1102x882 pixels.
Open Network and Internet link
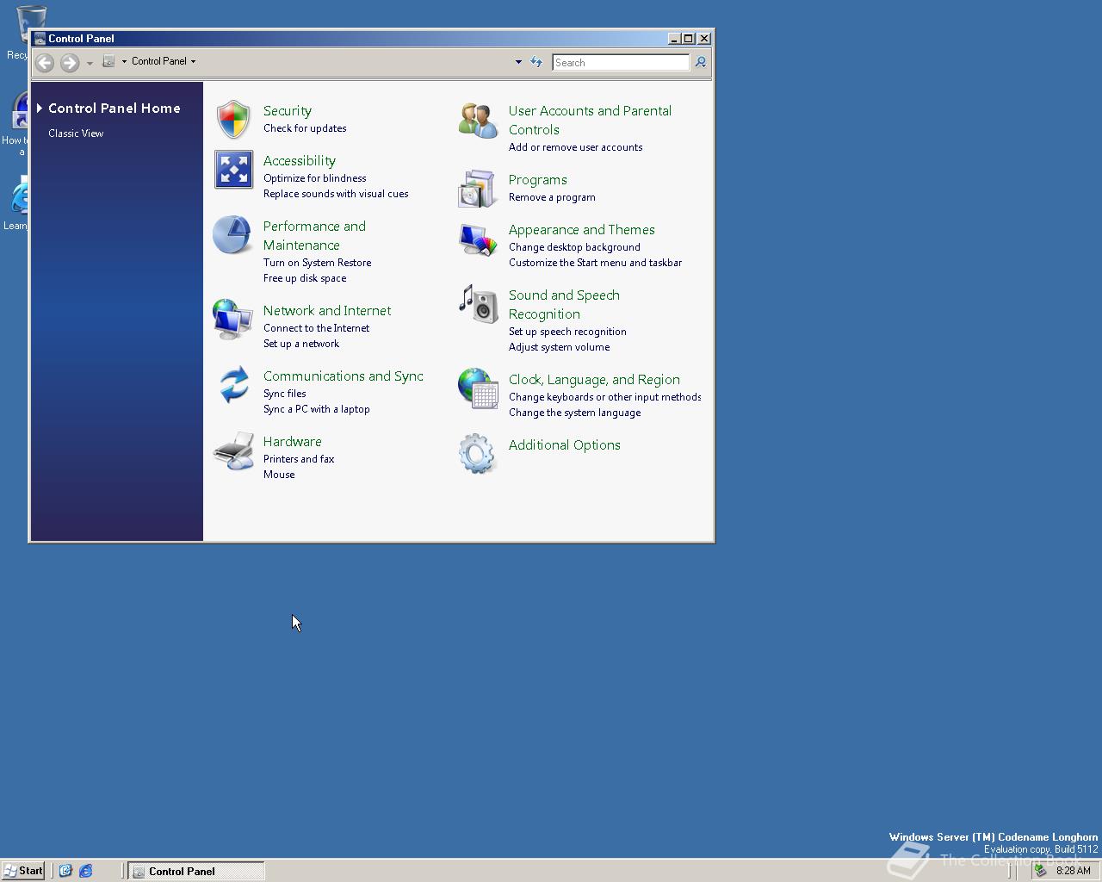click(x=327, y=311)
